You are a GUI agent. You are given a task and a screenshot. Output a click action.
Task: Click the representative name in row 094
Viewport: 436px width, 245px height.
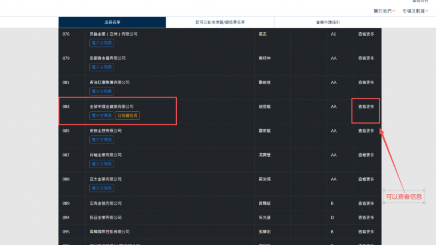[264, 218]
